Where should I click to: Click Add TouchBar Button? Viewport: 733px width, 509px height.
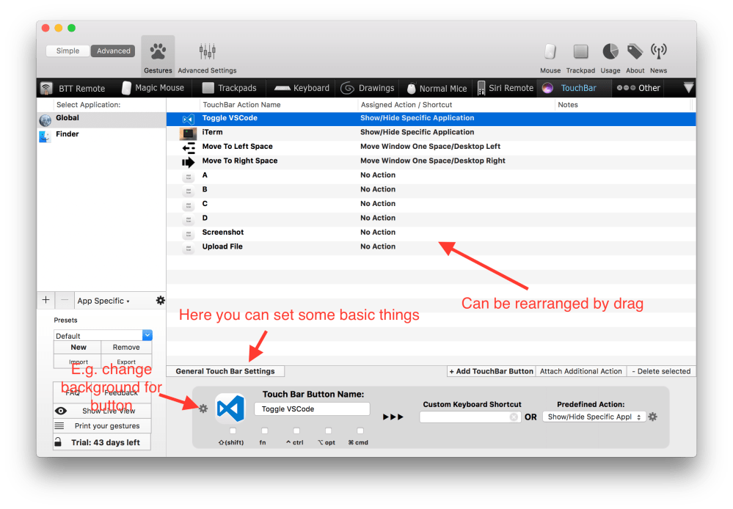point(491,371)
